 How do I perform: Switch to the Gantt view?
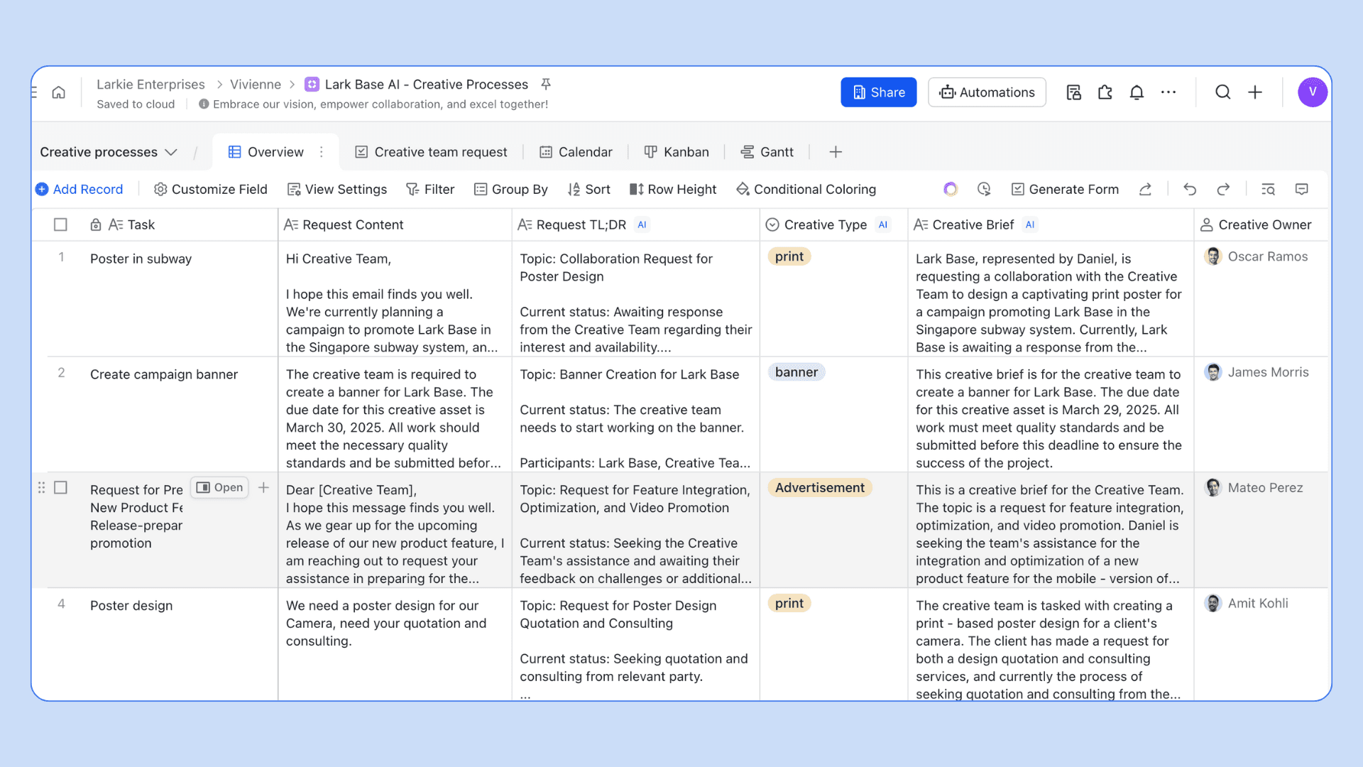pyautogui.click(x=767, y=152)
